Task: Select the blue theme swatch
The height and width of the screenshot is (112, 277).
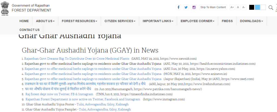Action: 258,7
